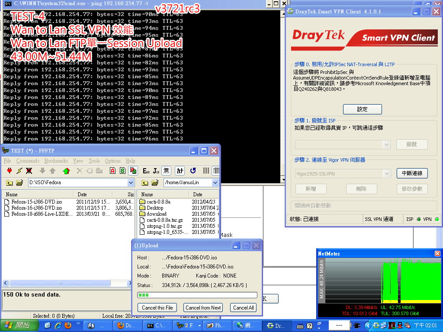Select Auto transfer mode icon
443x332 pixels.
133,170
